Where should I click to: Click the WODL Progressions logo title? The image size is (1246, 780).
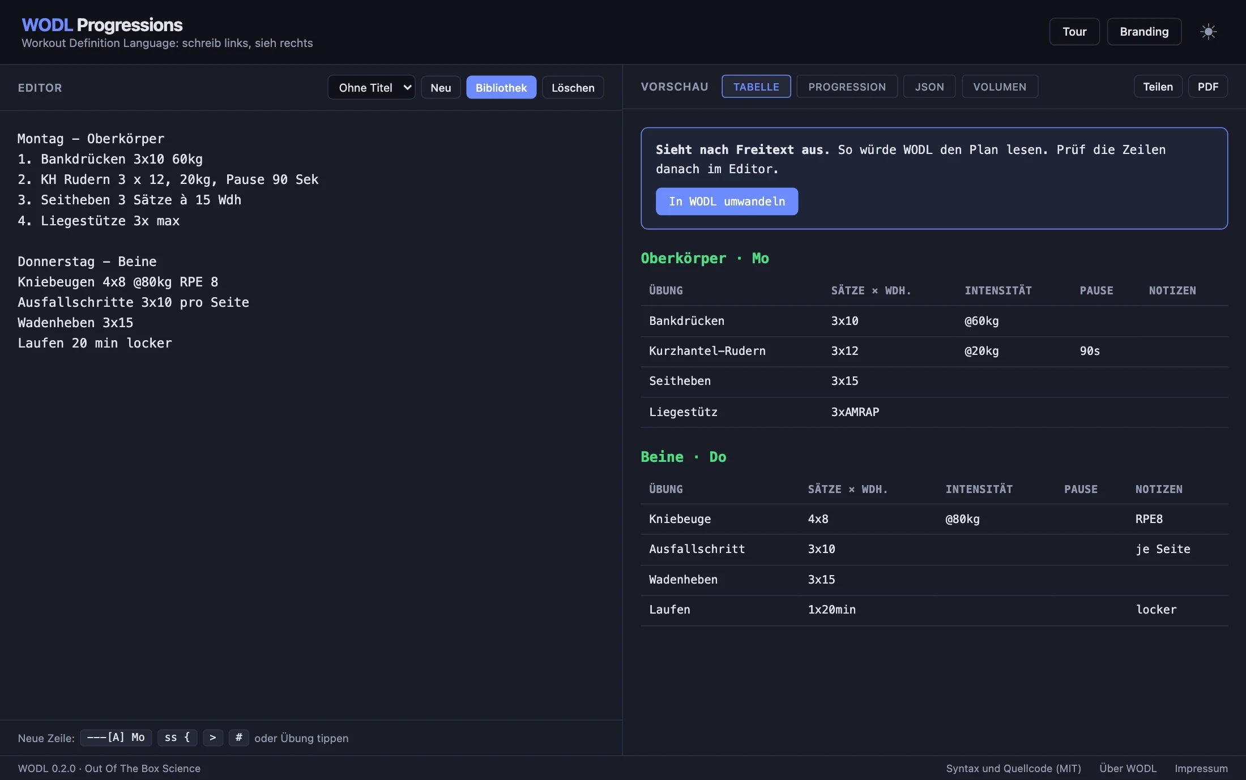click(102, 25)
